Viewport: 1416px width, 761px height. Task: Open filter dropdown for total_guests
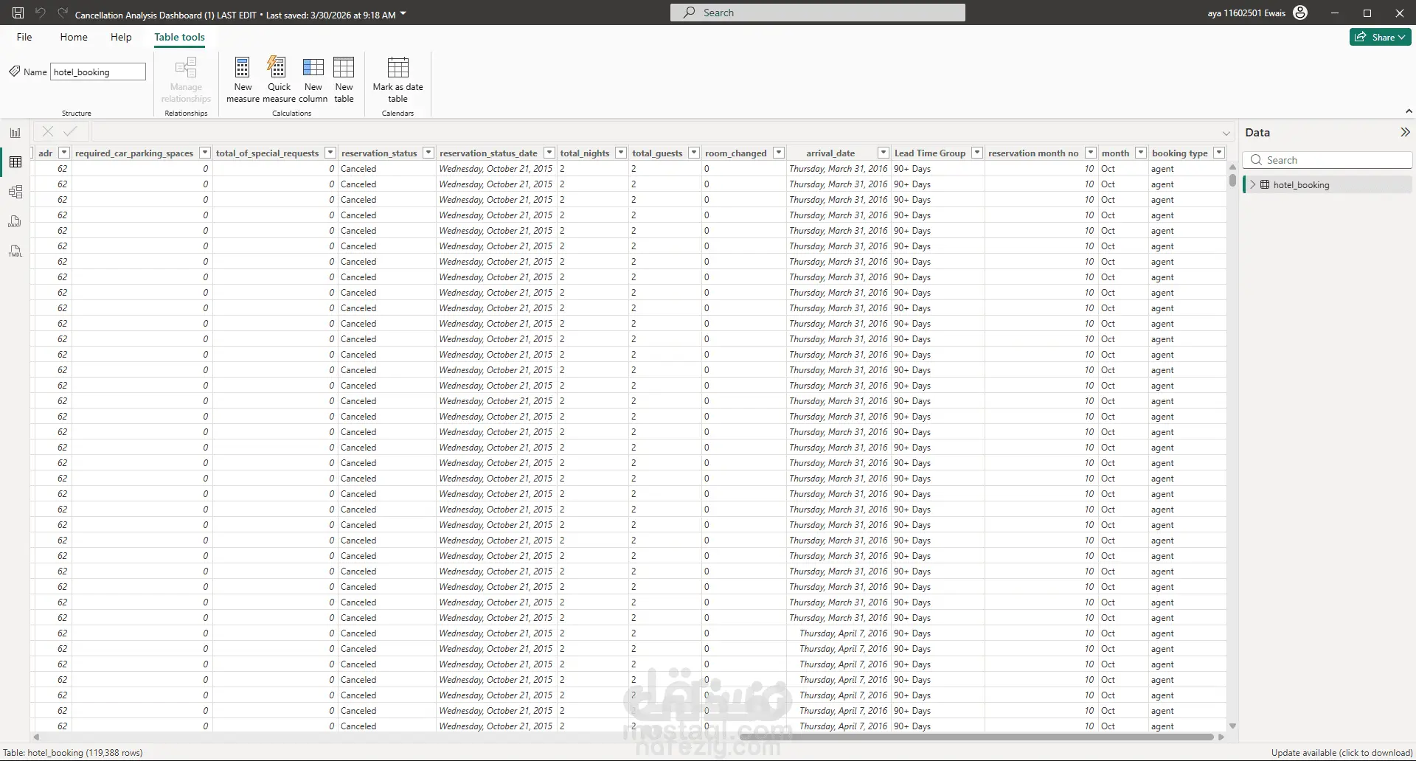[693, 153]
